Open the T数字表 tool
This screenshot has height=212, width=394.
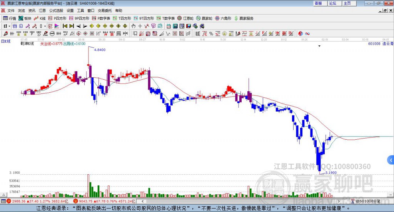pos(165,18)
